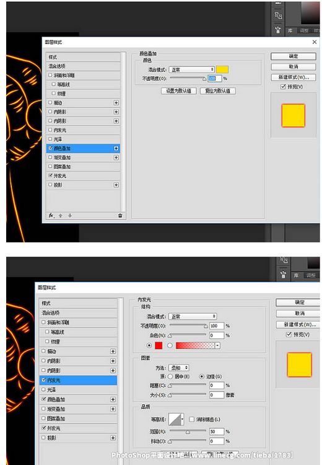Select gradient radio beside red gradient bar
The height and width of the screenshot is (465, 322).
[x=170, y=345]
